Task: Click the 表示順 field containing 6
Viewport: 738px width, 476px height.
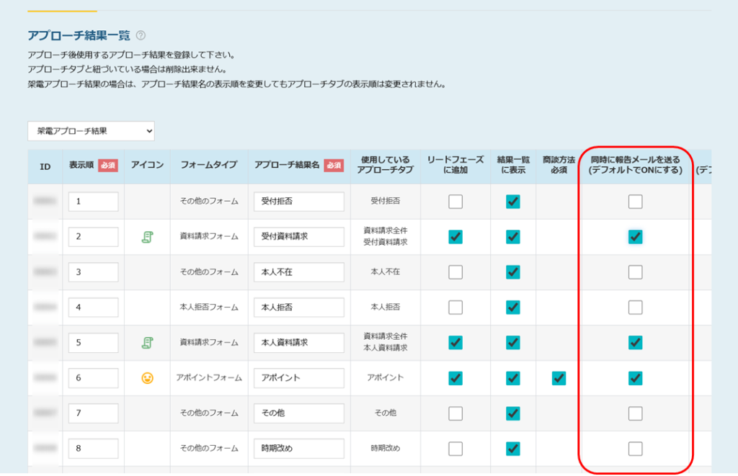Action: pyautogui.click(x=93, y=378)
